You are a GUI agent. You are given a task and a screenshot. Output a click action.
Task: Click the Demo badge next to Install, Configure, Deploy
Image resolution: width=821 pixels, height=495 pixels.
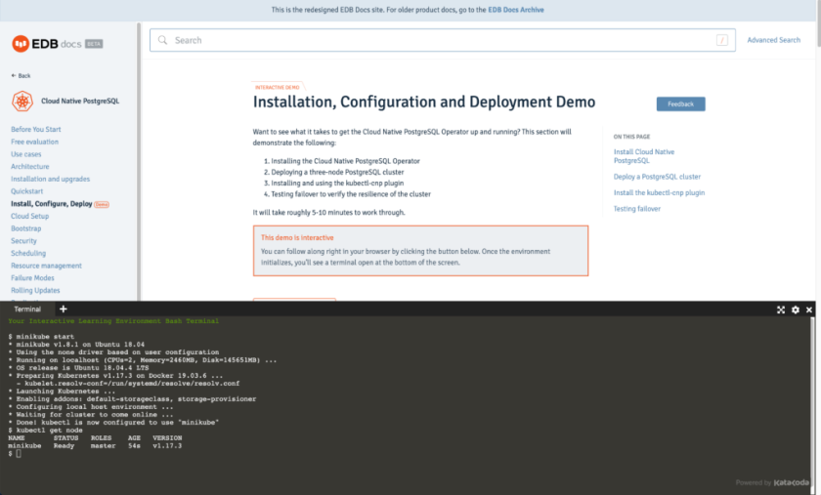pyautogui.click(x=102, y=205)
